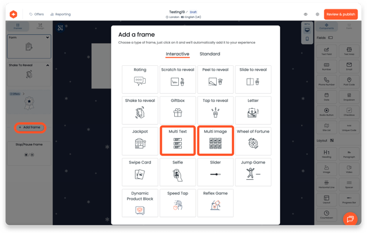Click the Add frame button

point(29,127)
